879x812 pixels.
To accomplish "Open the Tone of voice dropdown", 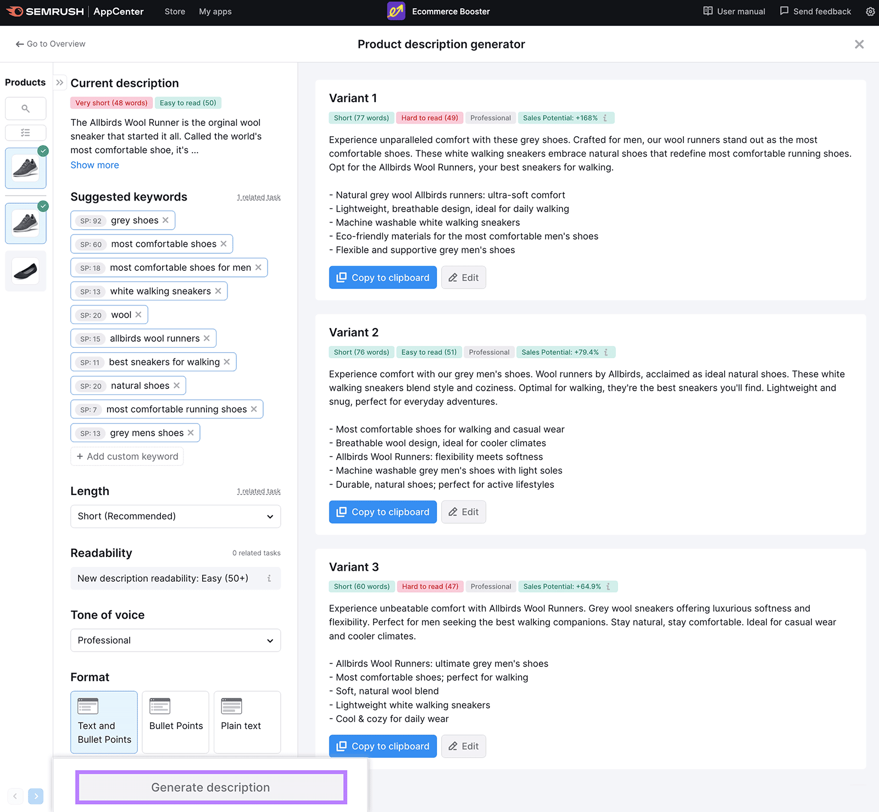I will pos(175,641).
